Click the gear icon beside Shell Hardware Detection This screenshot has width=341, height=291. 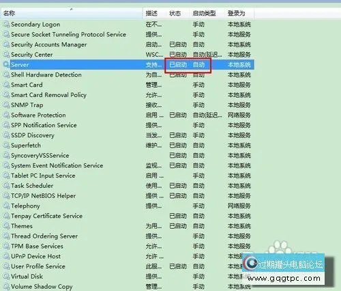6,74
